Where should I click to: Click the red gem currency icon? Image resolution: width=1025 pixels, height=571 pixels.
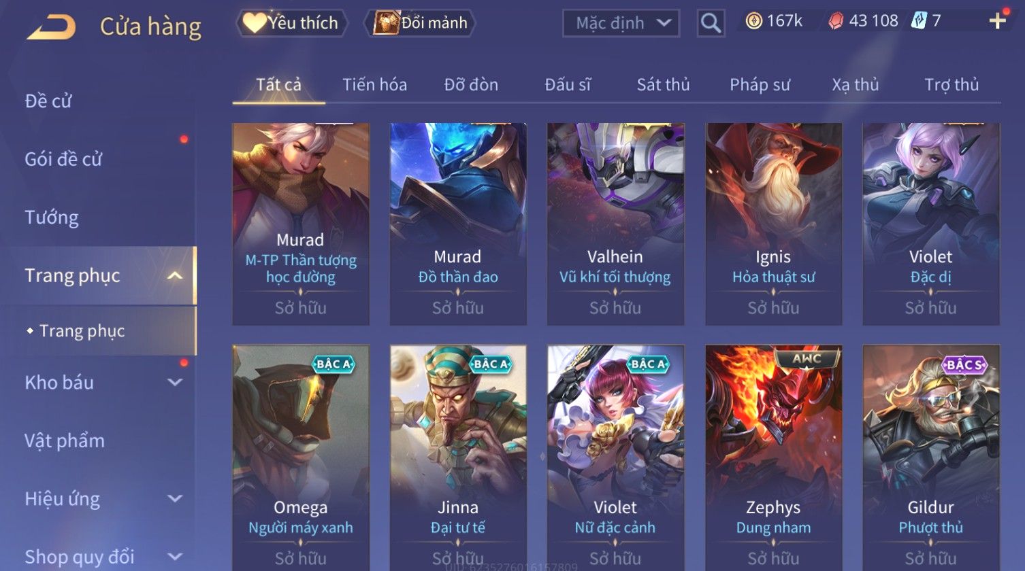point(835,22)
